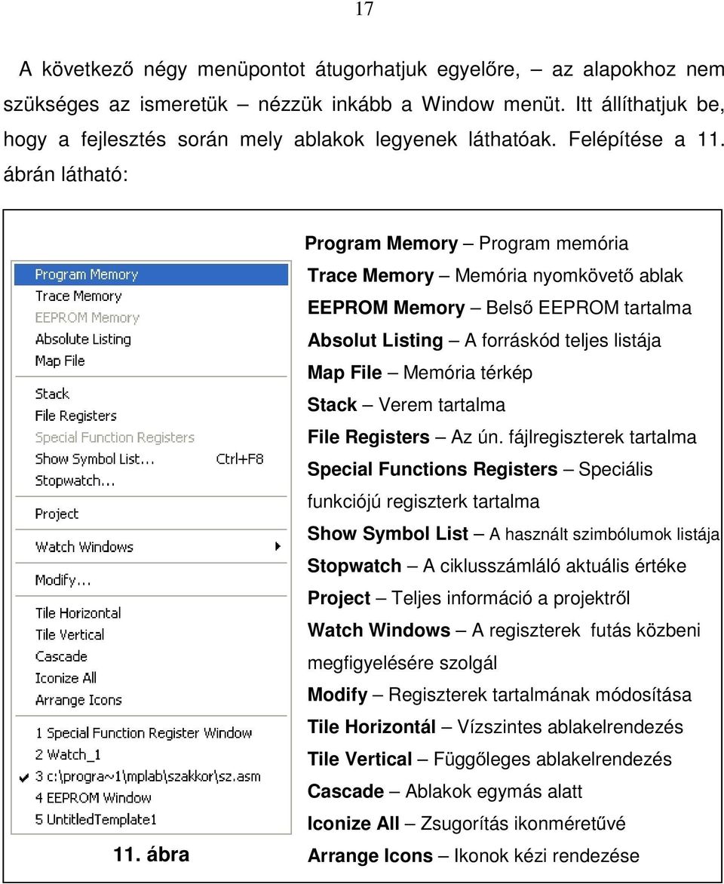
Task: Click 'Cascade – Ablakok egymás alatt' line
Action: [x=445, y=791]
